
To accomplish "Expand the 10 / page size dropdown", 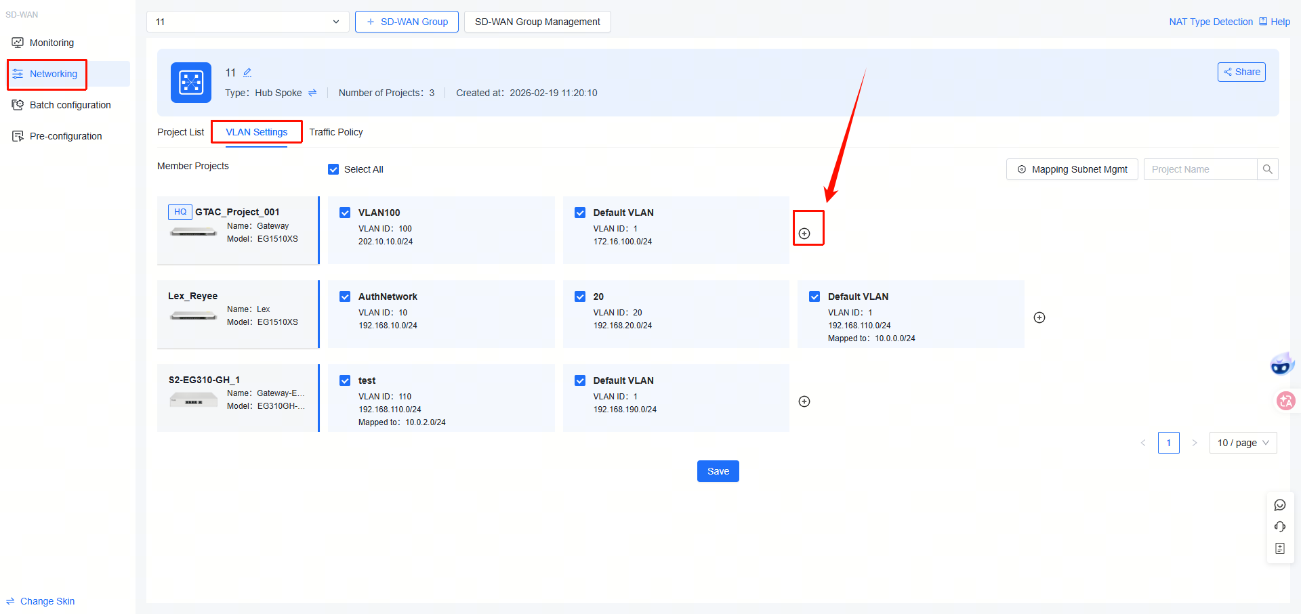I will coord(1243,443).
